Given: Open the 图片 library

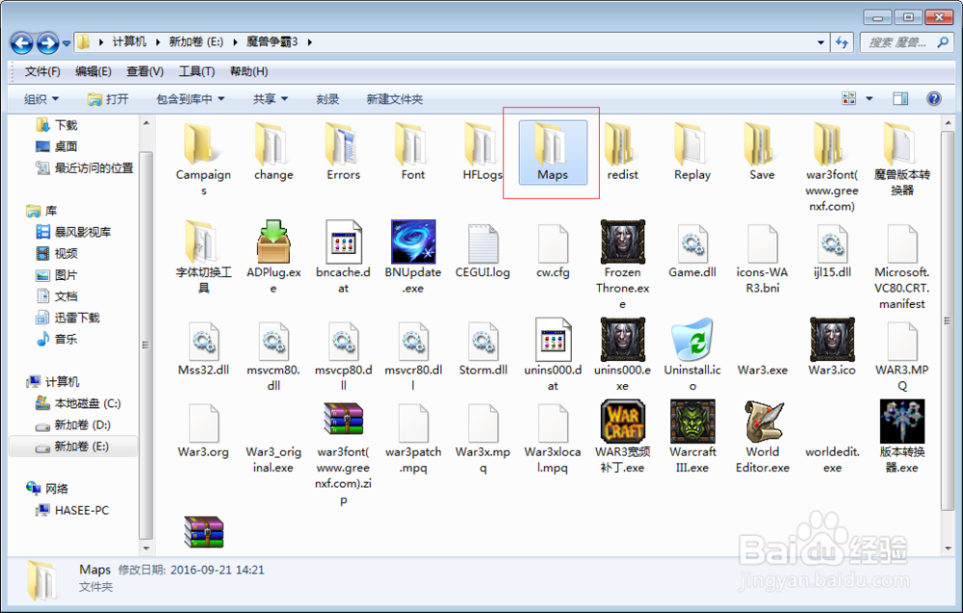Looking at the screenshot, I should pyautogui.click(x=57, y=275).
